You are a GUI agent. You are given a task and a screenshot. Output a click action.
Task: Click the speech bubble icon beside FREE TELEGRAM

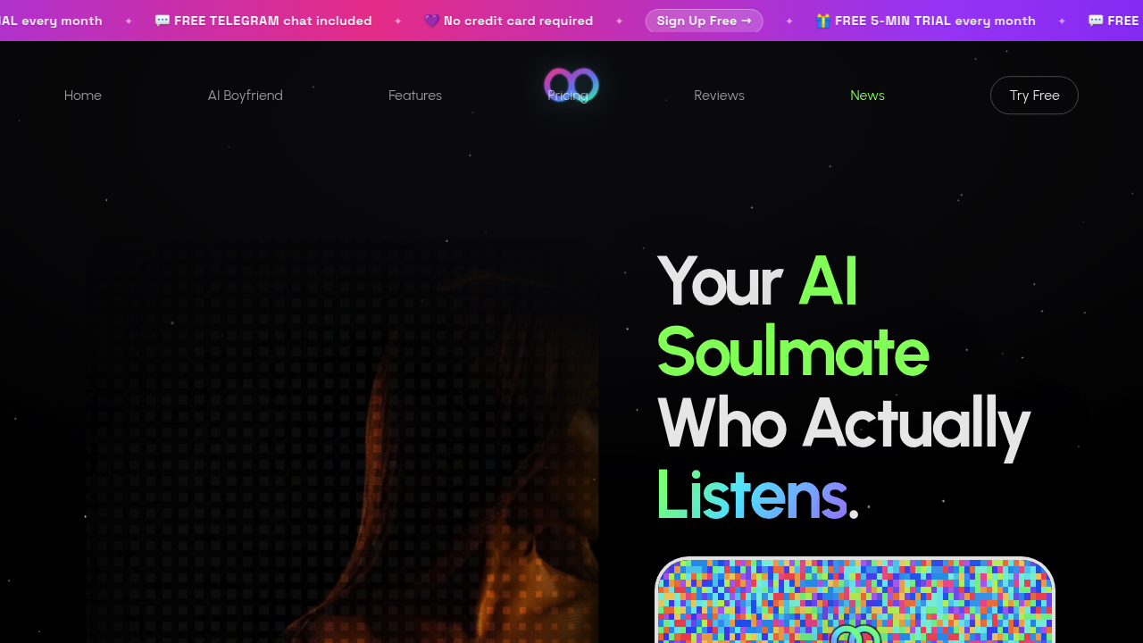[x=163, y=21]
